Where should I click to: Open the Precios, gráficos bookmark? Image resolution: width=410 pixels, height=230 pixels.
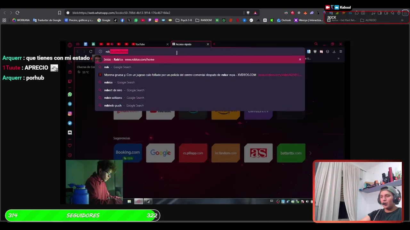(x=79, y=20)
